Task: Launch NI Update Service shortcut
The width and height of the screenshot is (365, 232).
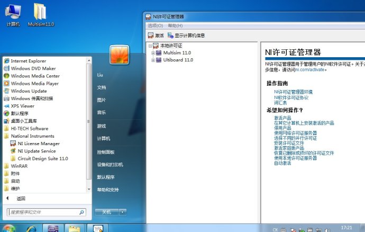Action: coord(33,151)
